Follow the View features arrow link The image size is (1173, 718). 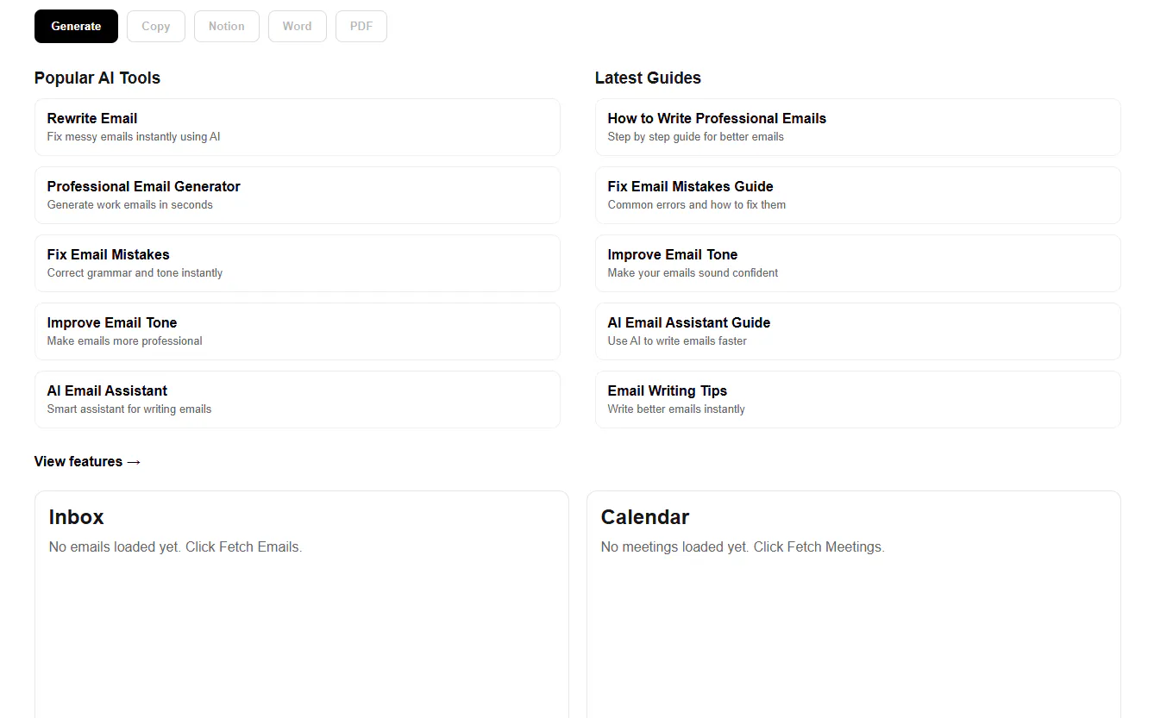[x=88, y=461]
